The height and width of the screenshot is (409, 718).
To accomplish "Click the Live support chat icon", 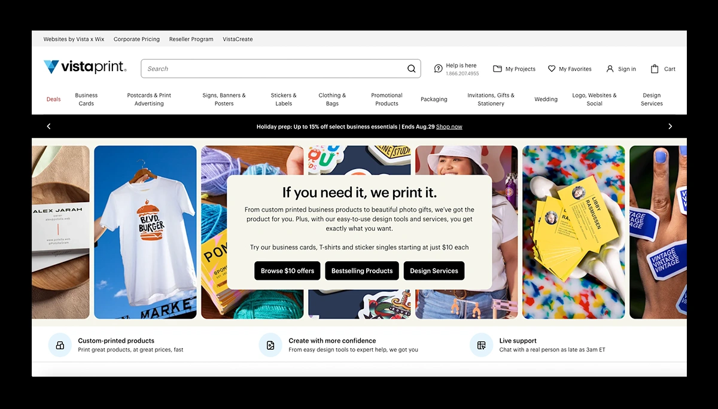I will coord(481,345).
